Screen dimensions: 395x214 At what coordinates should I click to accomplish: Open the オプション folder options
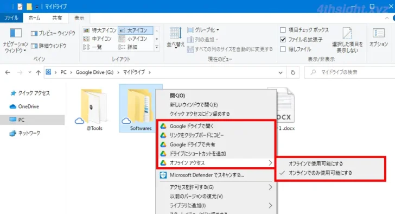pyautogui.click(x=378, y=38)
